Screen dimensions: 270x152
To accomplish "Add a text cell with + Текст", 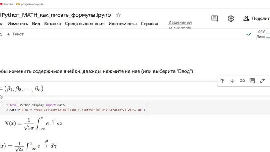I will coord(15,34).
